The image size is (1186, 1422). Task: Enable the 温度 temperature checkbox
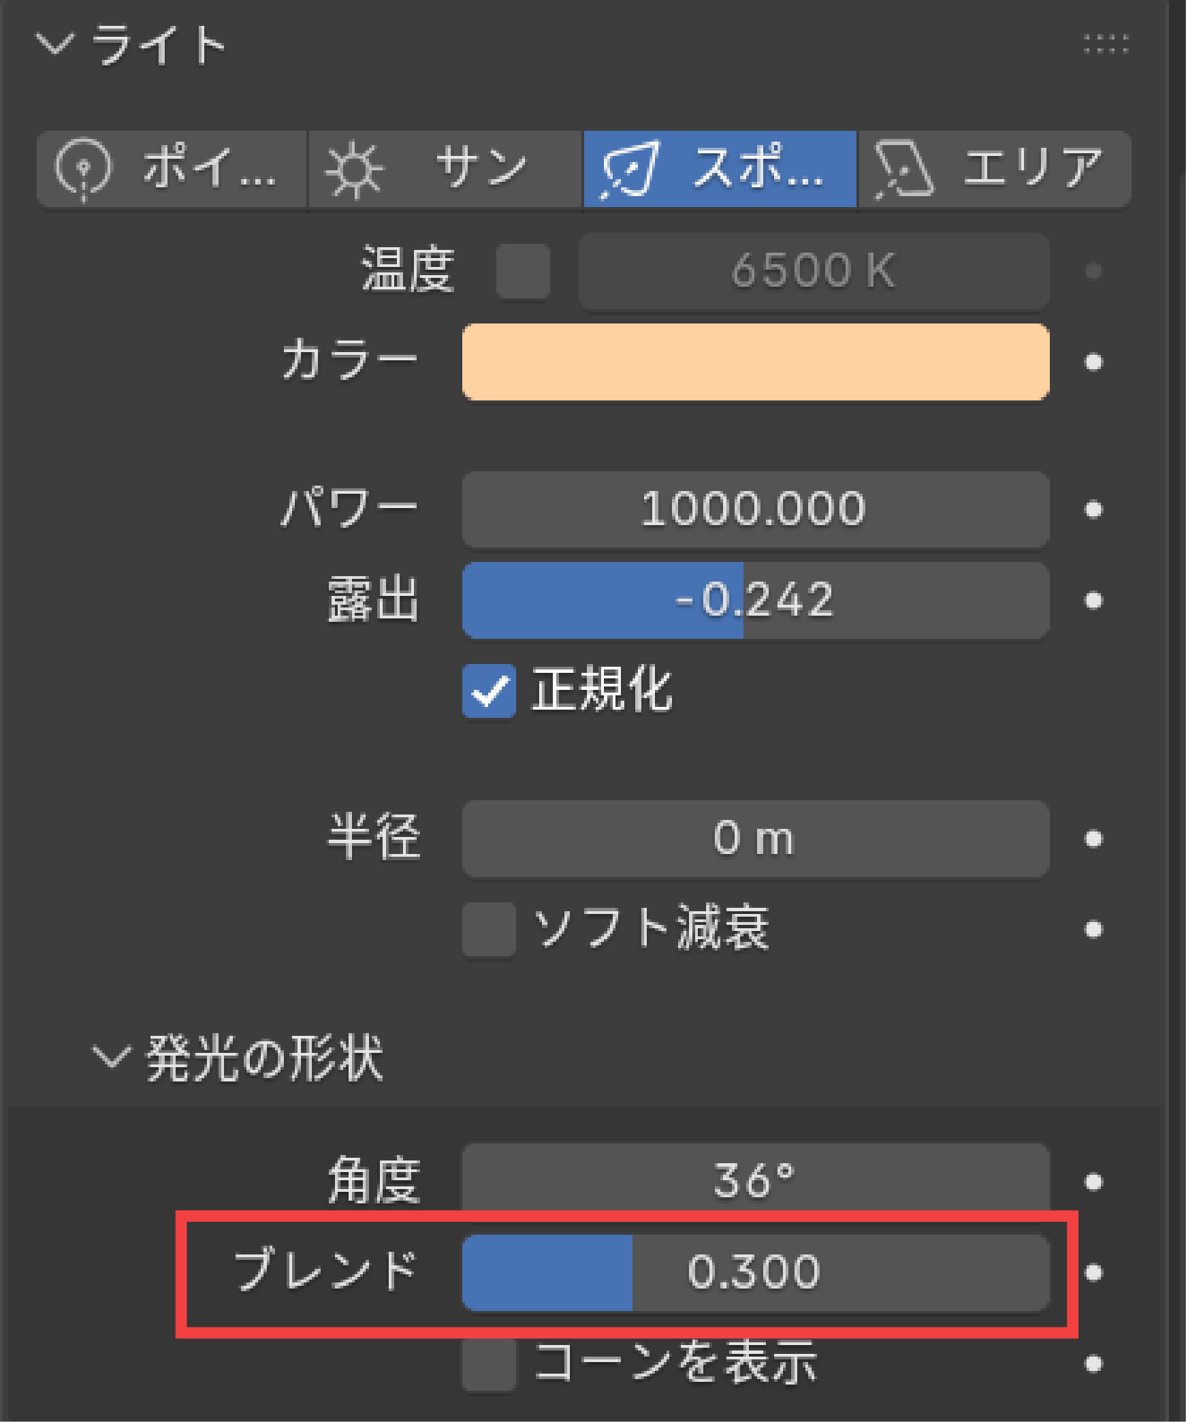coord(523,271)
